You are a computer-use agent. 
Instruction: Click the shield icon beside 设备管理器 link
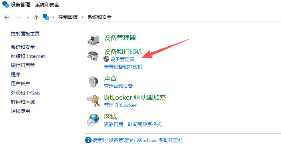106,59
